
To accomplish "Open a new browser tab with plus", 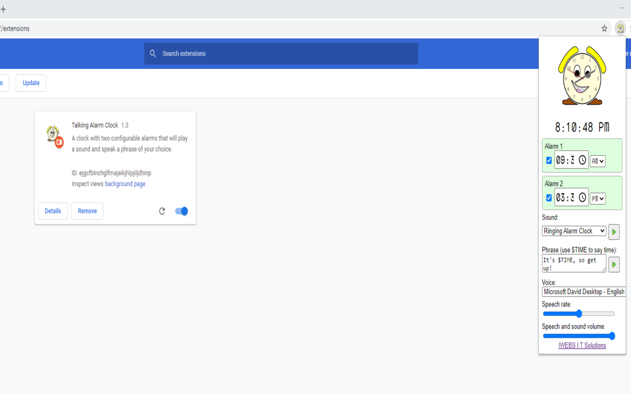I will [3, 9].
